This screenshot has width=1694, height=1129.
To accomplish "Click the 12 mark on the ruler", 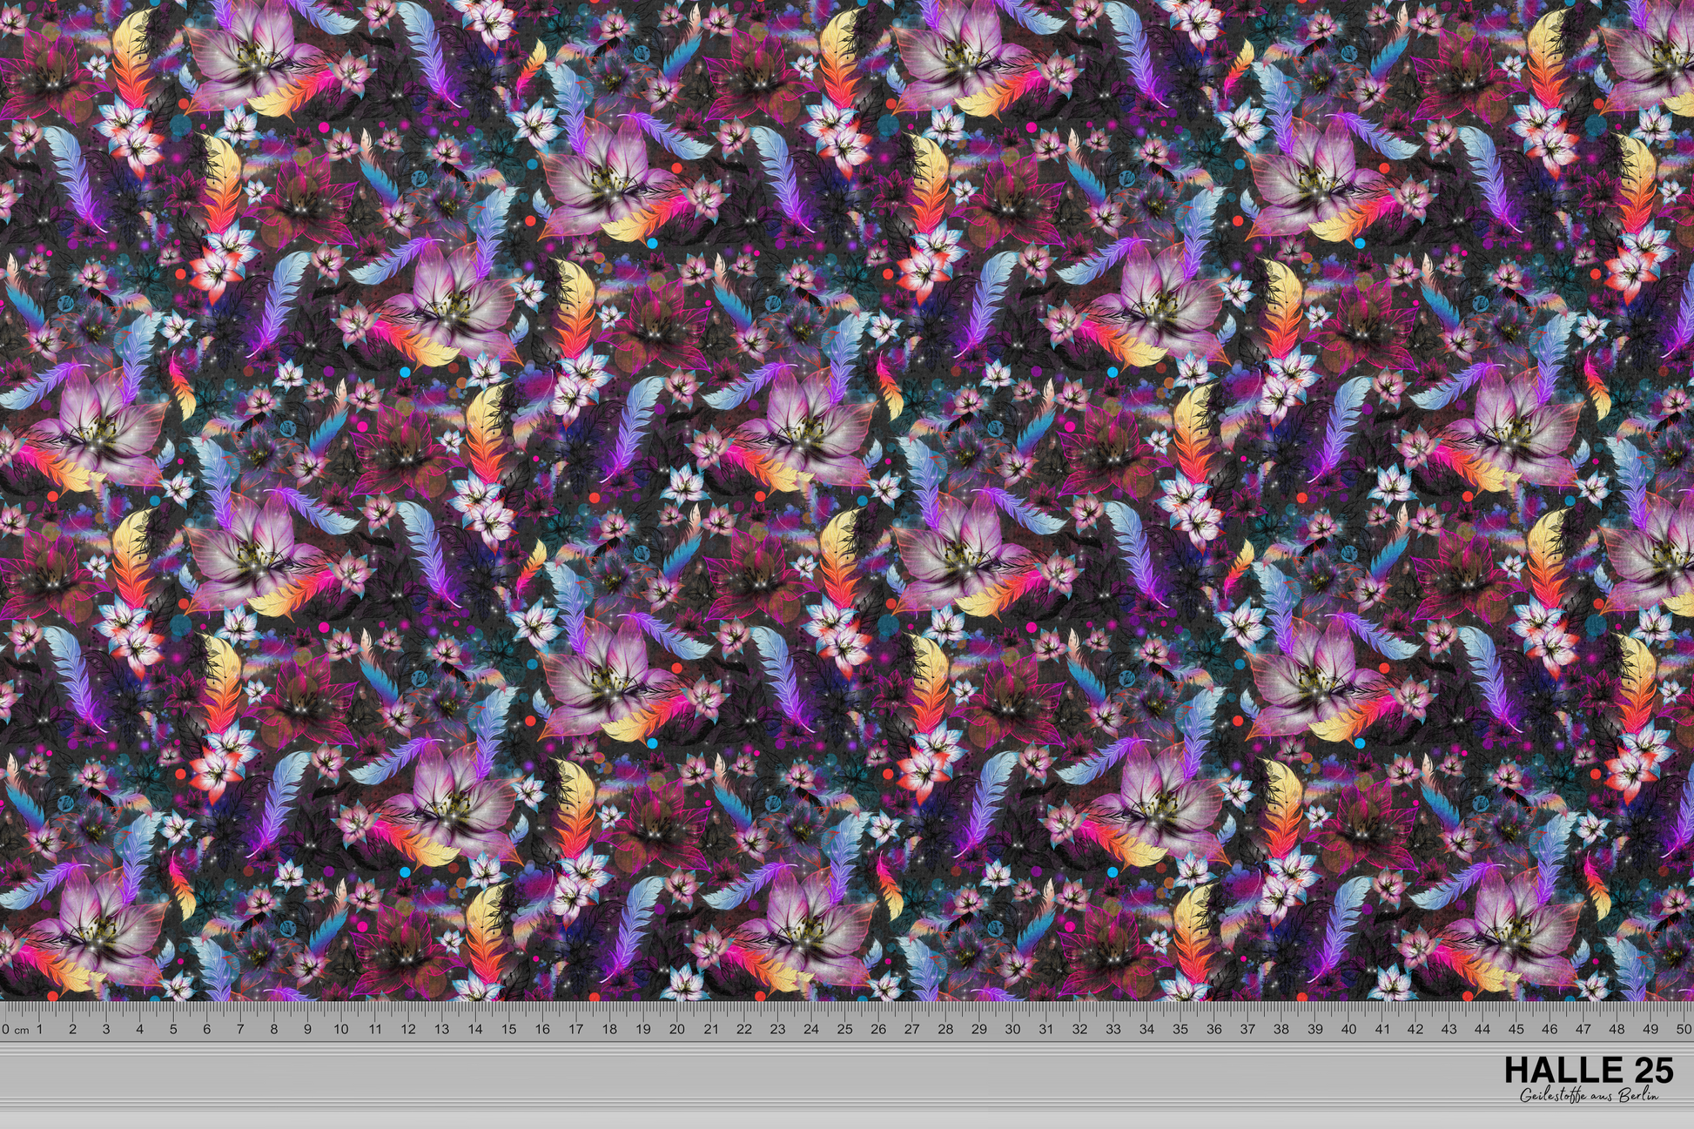I will pos(408,1029).
